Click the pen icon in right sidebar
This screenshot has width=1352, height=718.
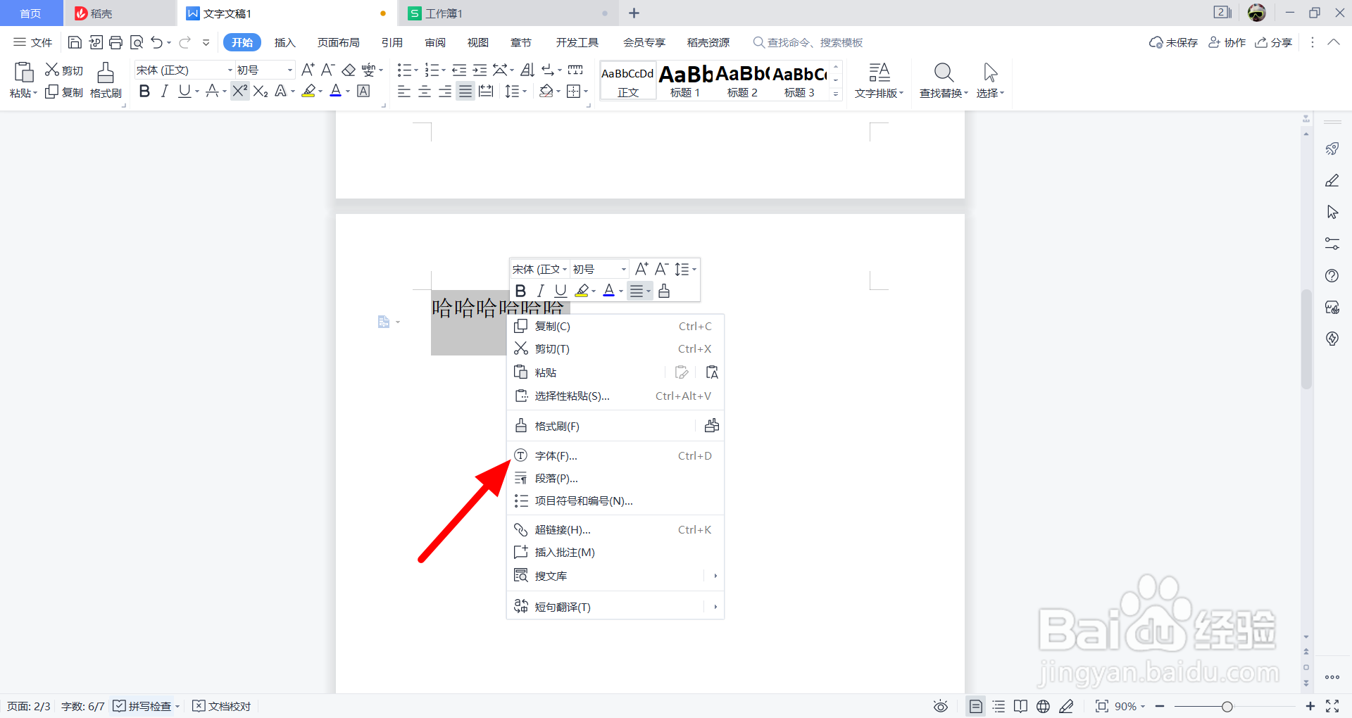point(1332,180)
